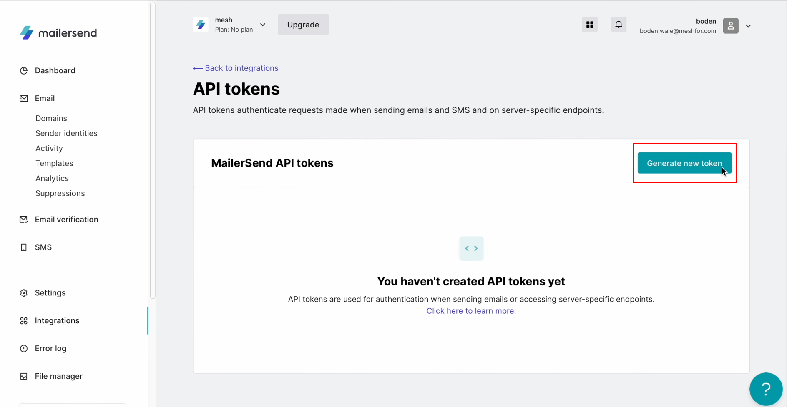This screenshot has width=787, height=407.
Task: Click the Email verification envelope icon
Action: pos(24,220)
